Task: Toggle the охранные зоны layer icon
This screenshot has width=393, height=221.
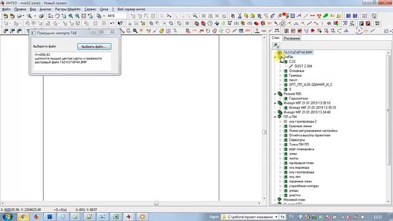Action: (x=285, y=182)
